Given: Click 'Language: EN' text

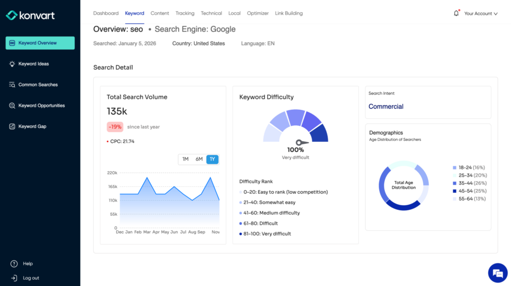Looking at the screenshot, I should tap(258, 43).
